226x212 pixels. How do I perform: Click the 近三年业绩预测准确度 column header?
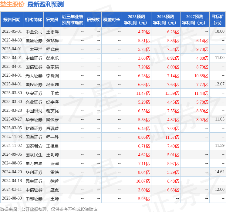click(x=72, y=20)
